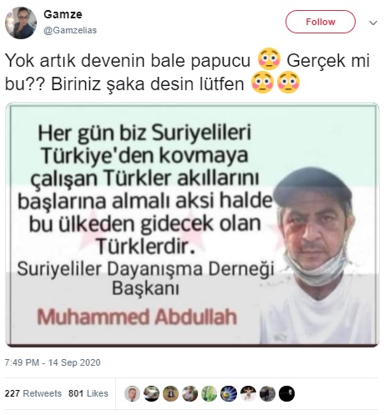Image resolution: width=389 pixels, height=415 pixels.
Task: Open the solid black liker avatar
Action: click(286, 393)
